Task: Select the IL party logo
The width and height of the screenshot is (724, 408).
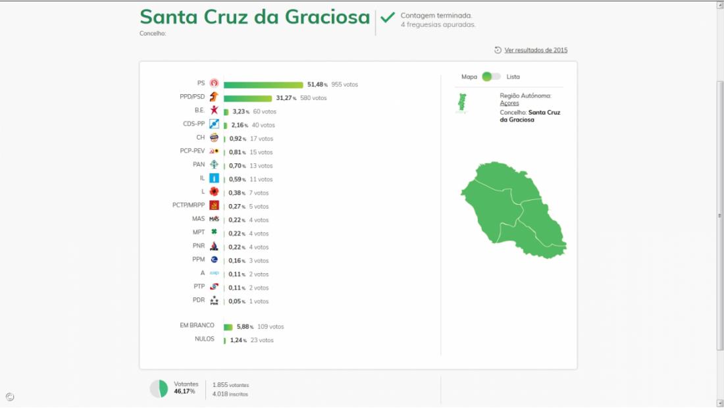Action: (214, 179)
